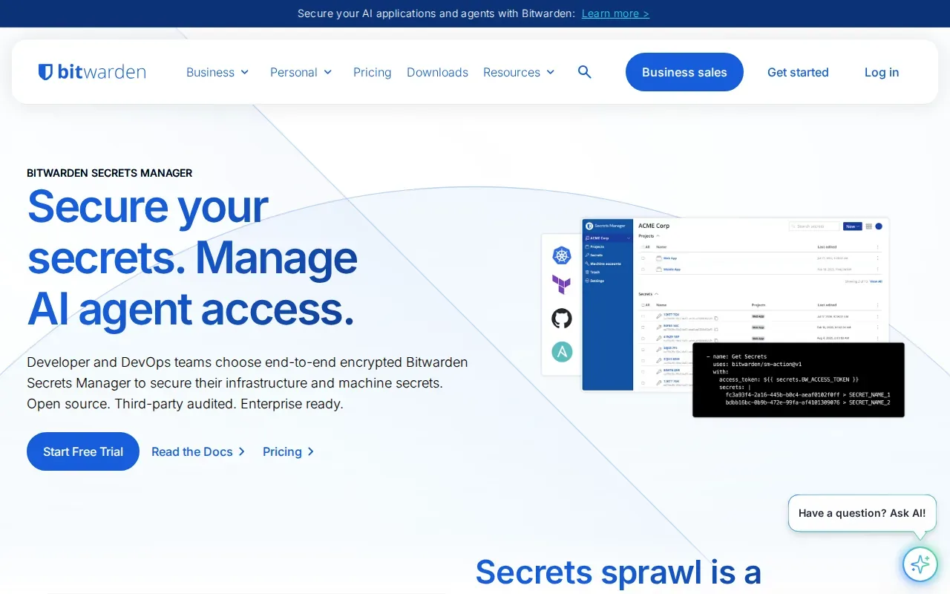Click Get started in the navigation bar
This screenshot has width=950, height=594.
coord(798,72)
